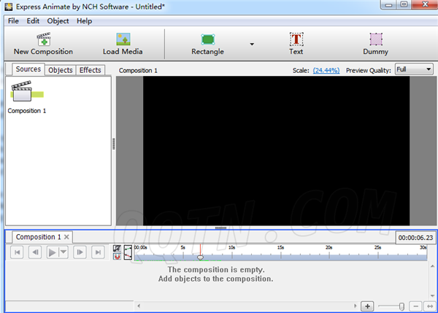The width and height of the screenshot is (438, 313).
Task: Click Load Media in the toolbar
Action: [x=123, y=44]
